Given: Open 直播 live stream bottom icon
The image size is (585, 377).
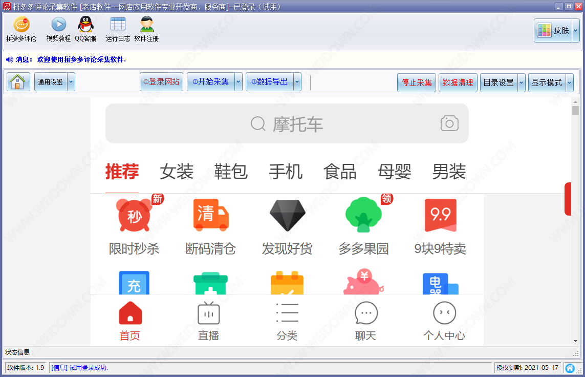Looking at the screenshot, I should click(208, 313).
